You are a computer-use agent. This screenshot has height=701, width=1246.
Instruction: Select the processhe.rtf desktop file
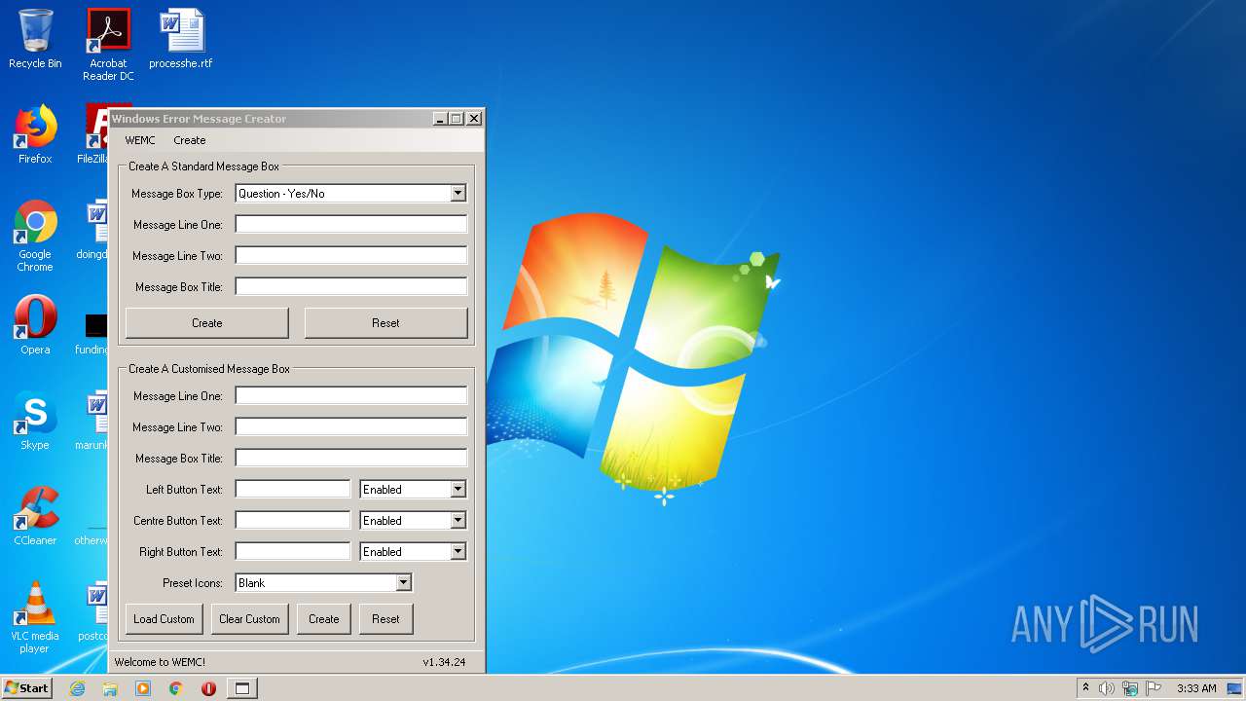point(181,39)
